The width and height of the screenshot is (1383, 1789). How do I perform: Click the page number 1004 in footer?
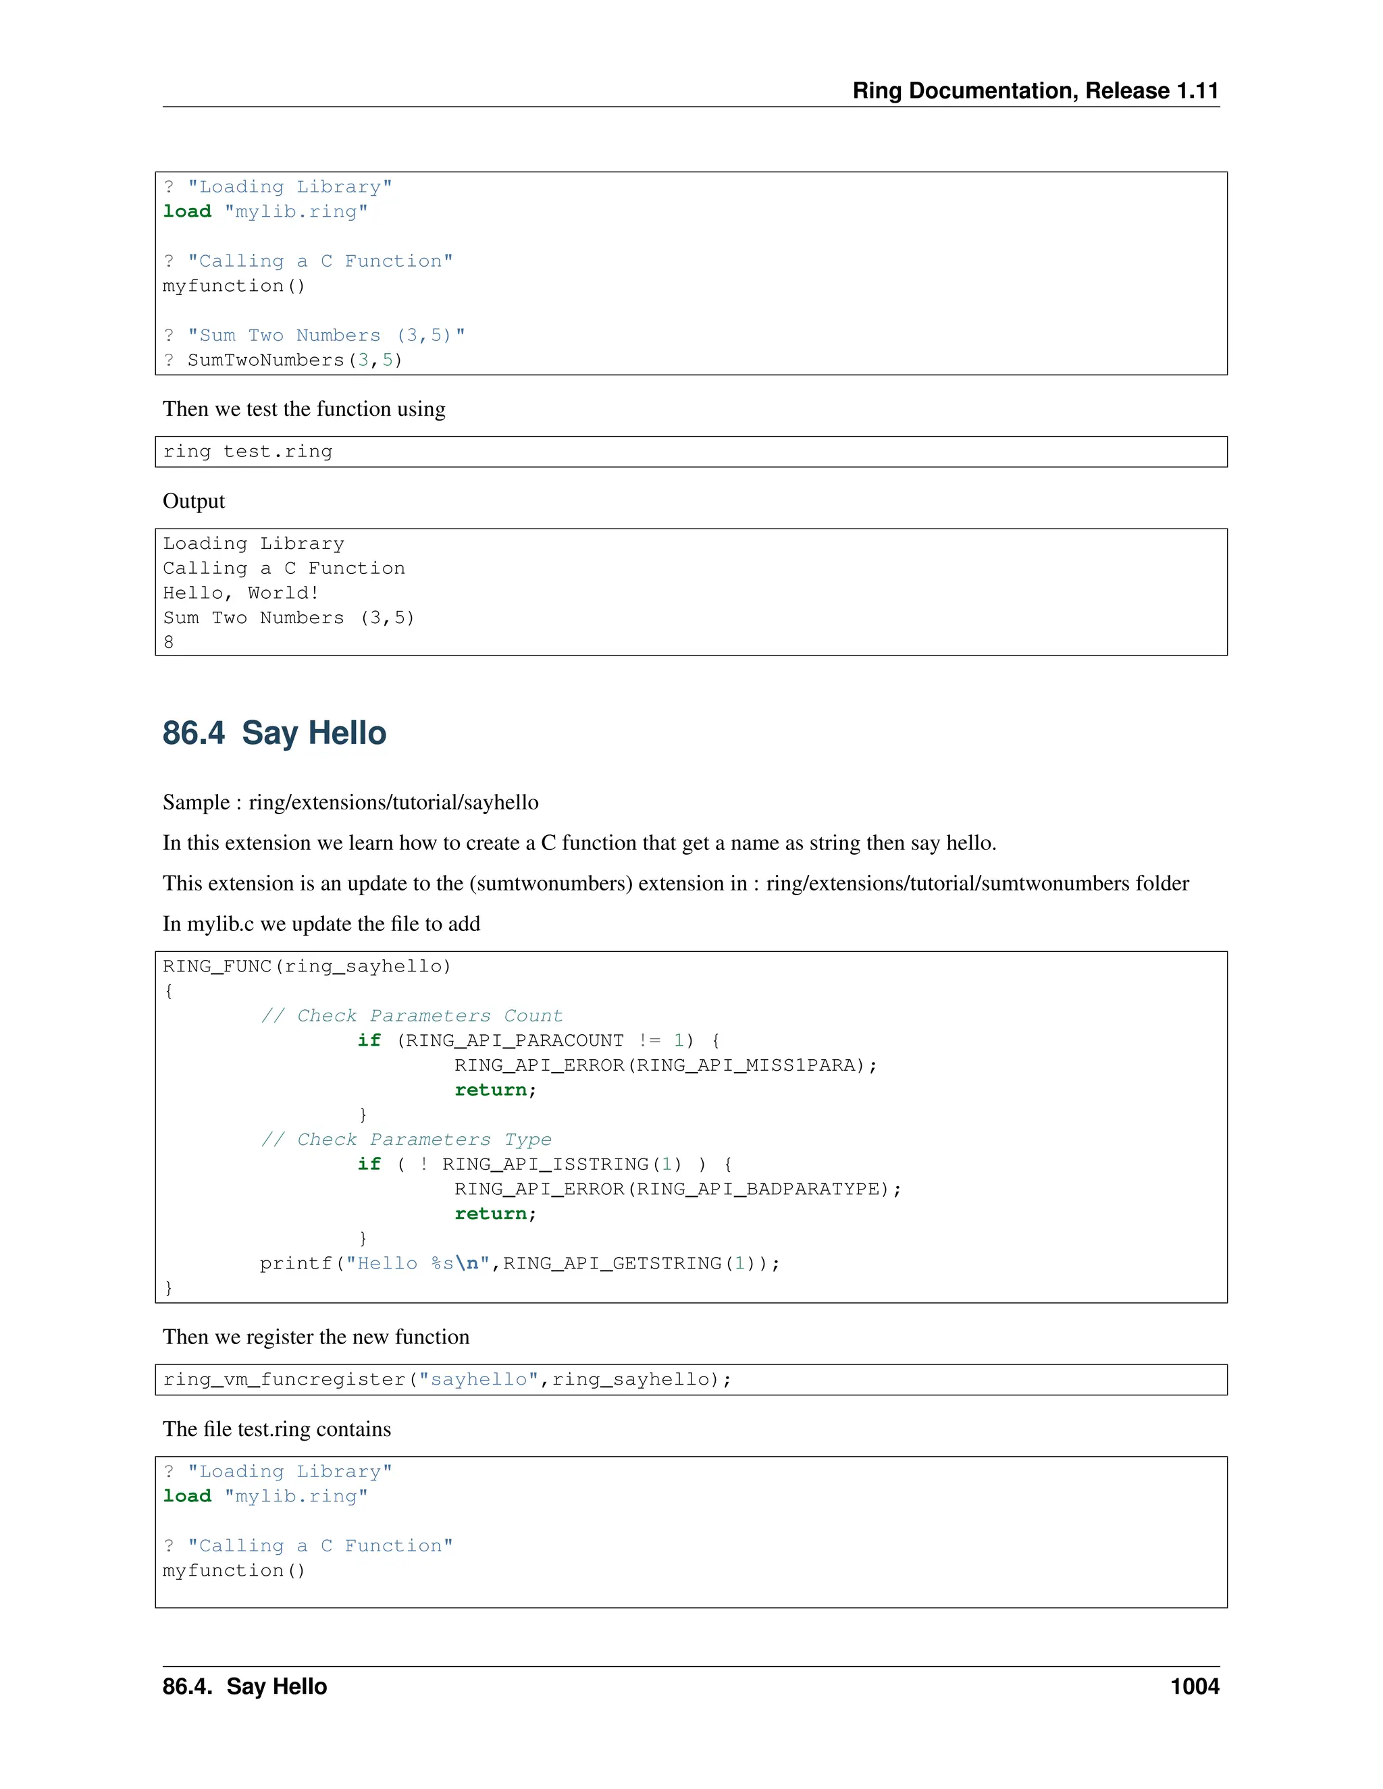pyautogui.click(x=1194, y=1686)
